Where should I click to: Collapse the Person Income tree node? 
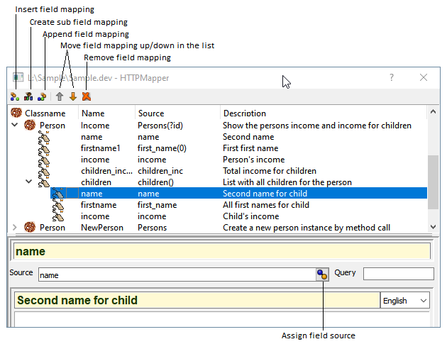point(16,126)
